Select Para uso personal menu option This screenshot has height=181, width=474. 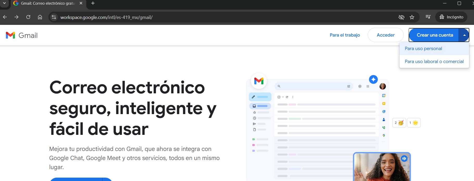click(434, 48)
